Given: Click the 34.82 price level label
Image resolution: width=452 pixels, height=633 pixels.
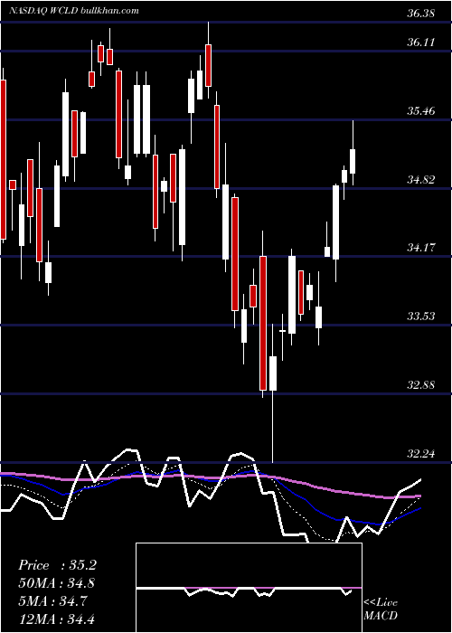Looking at the screenshot, I should tap(421, 179).
